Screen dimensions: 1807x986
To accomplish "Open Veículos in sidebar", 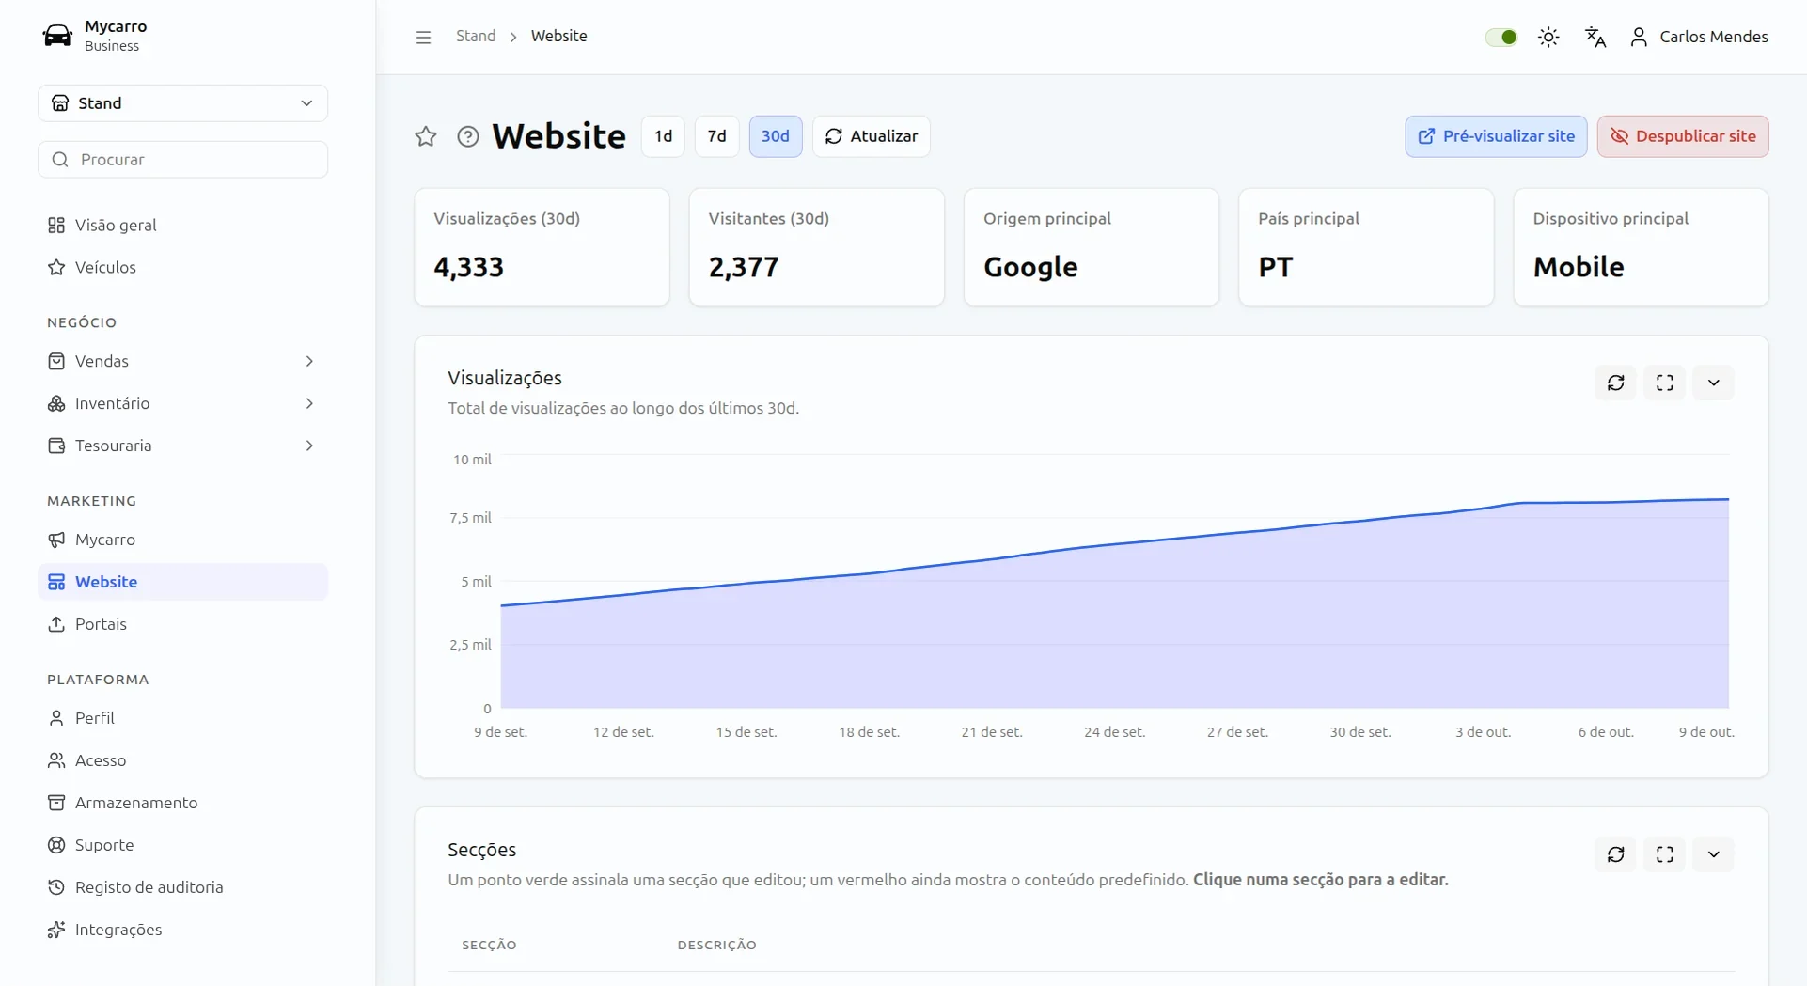I will [183, 268].
